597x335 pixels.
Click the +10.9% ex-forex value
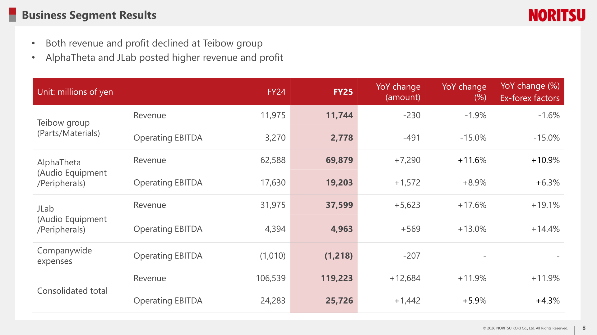[545, 160]
